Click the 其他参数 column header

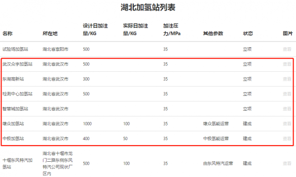click(x=213, y=33)
